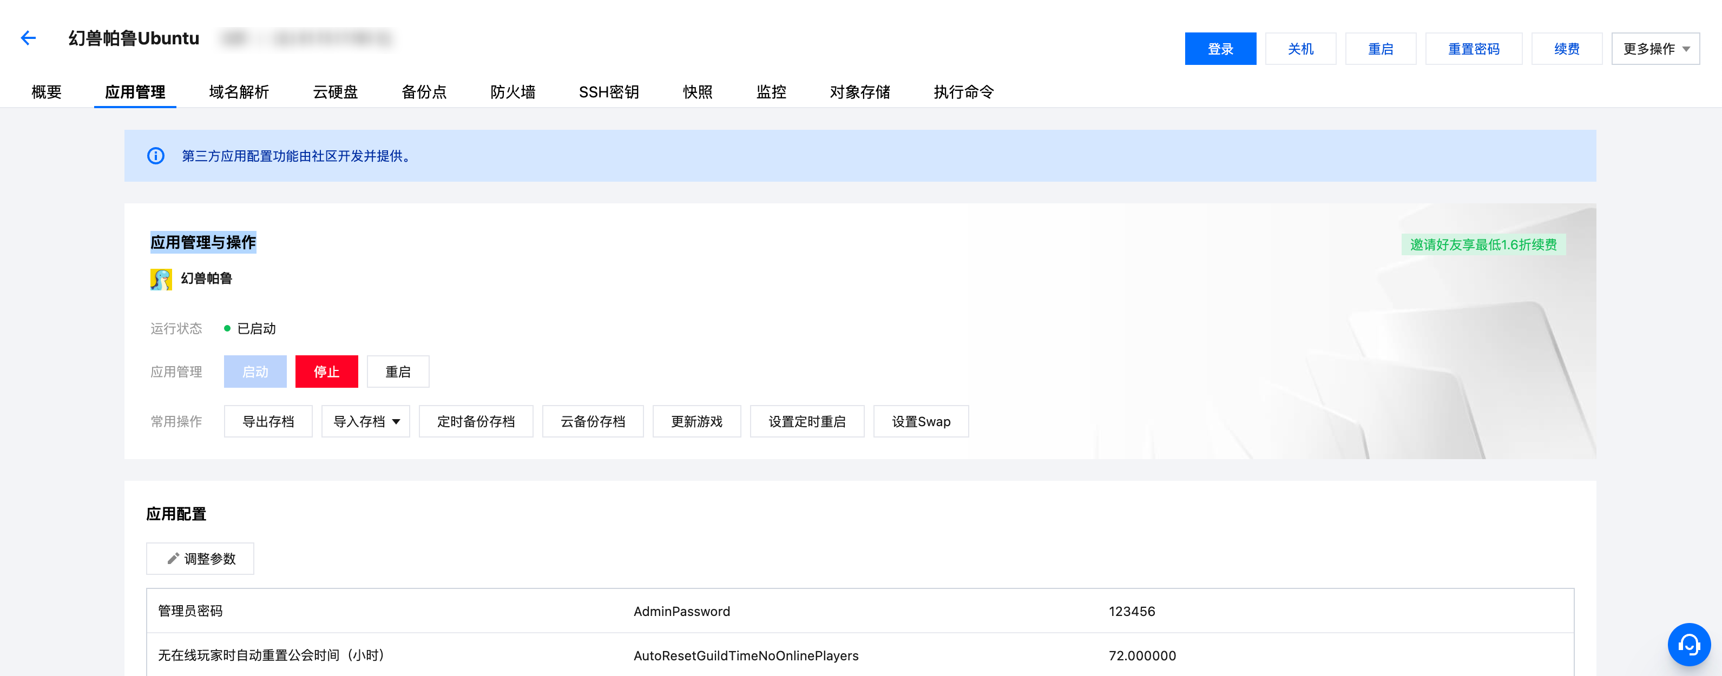Click the pencil icon on 调整参数
1722x676 pixels.
(x=173, y=559)
